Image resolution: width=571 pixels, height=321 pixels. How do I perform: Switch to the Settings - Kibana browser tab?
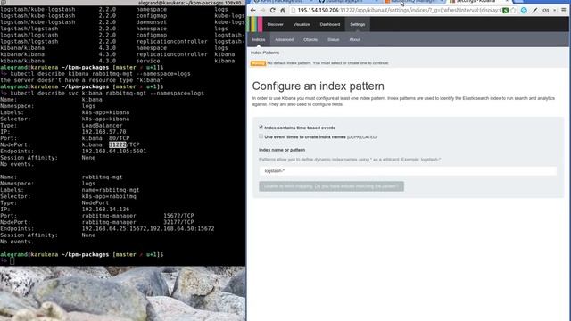pos(477,2)
